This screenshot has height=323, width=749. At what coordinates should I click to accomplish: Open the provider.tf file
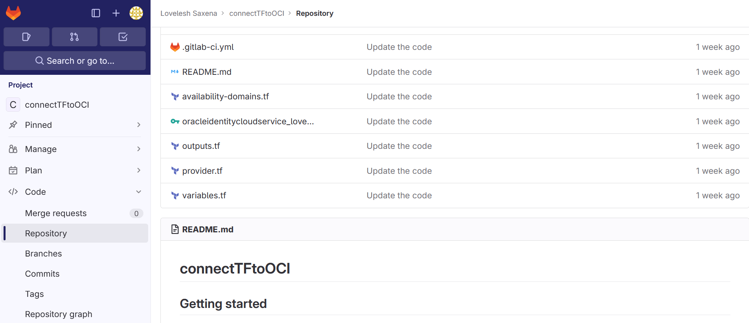(202, 171)
